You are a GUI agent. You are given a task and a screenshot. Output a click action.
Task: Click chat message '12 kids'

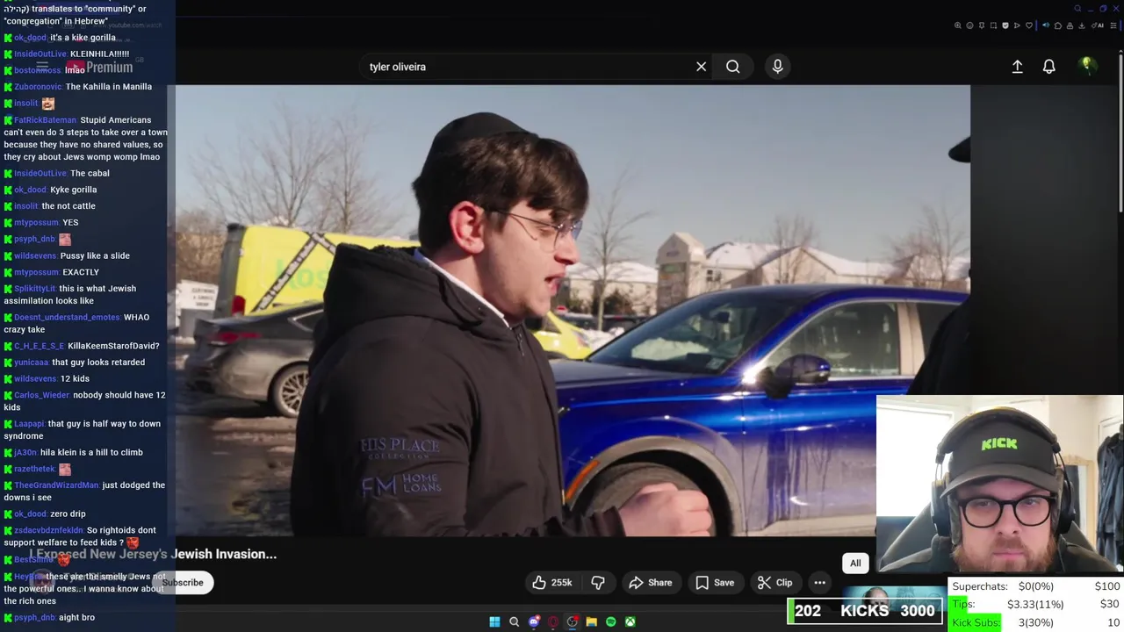point(75,379)
